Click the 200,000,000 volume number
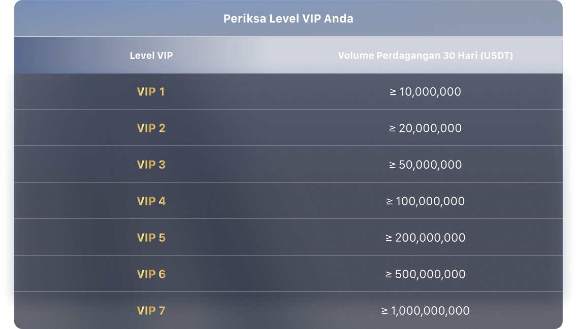 [x=431, y=238]
